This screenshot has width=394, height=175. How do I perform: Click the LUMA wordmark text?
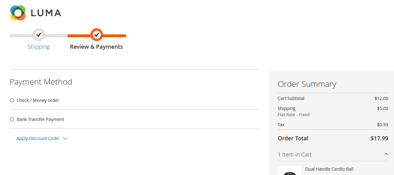pyautogui.click(x=46, y=13)
